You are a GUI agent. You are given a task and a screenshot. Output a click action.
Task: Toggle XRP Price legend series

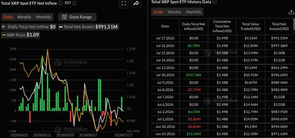pos(21,35)
